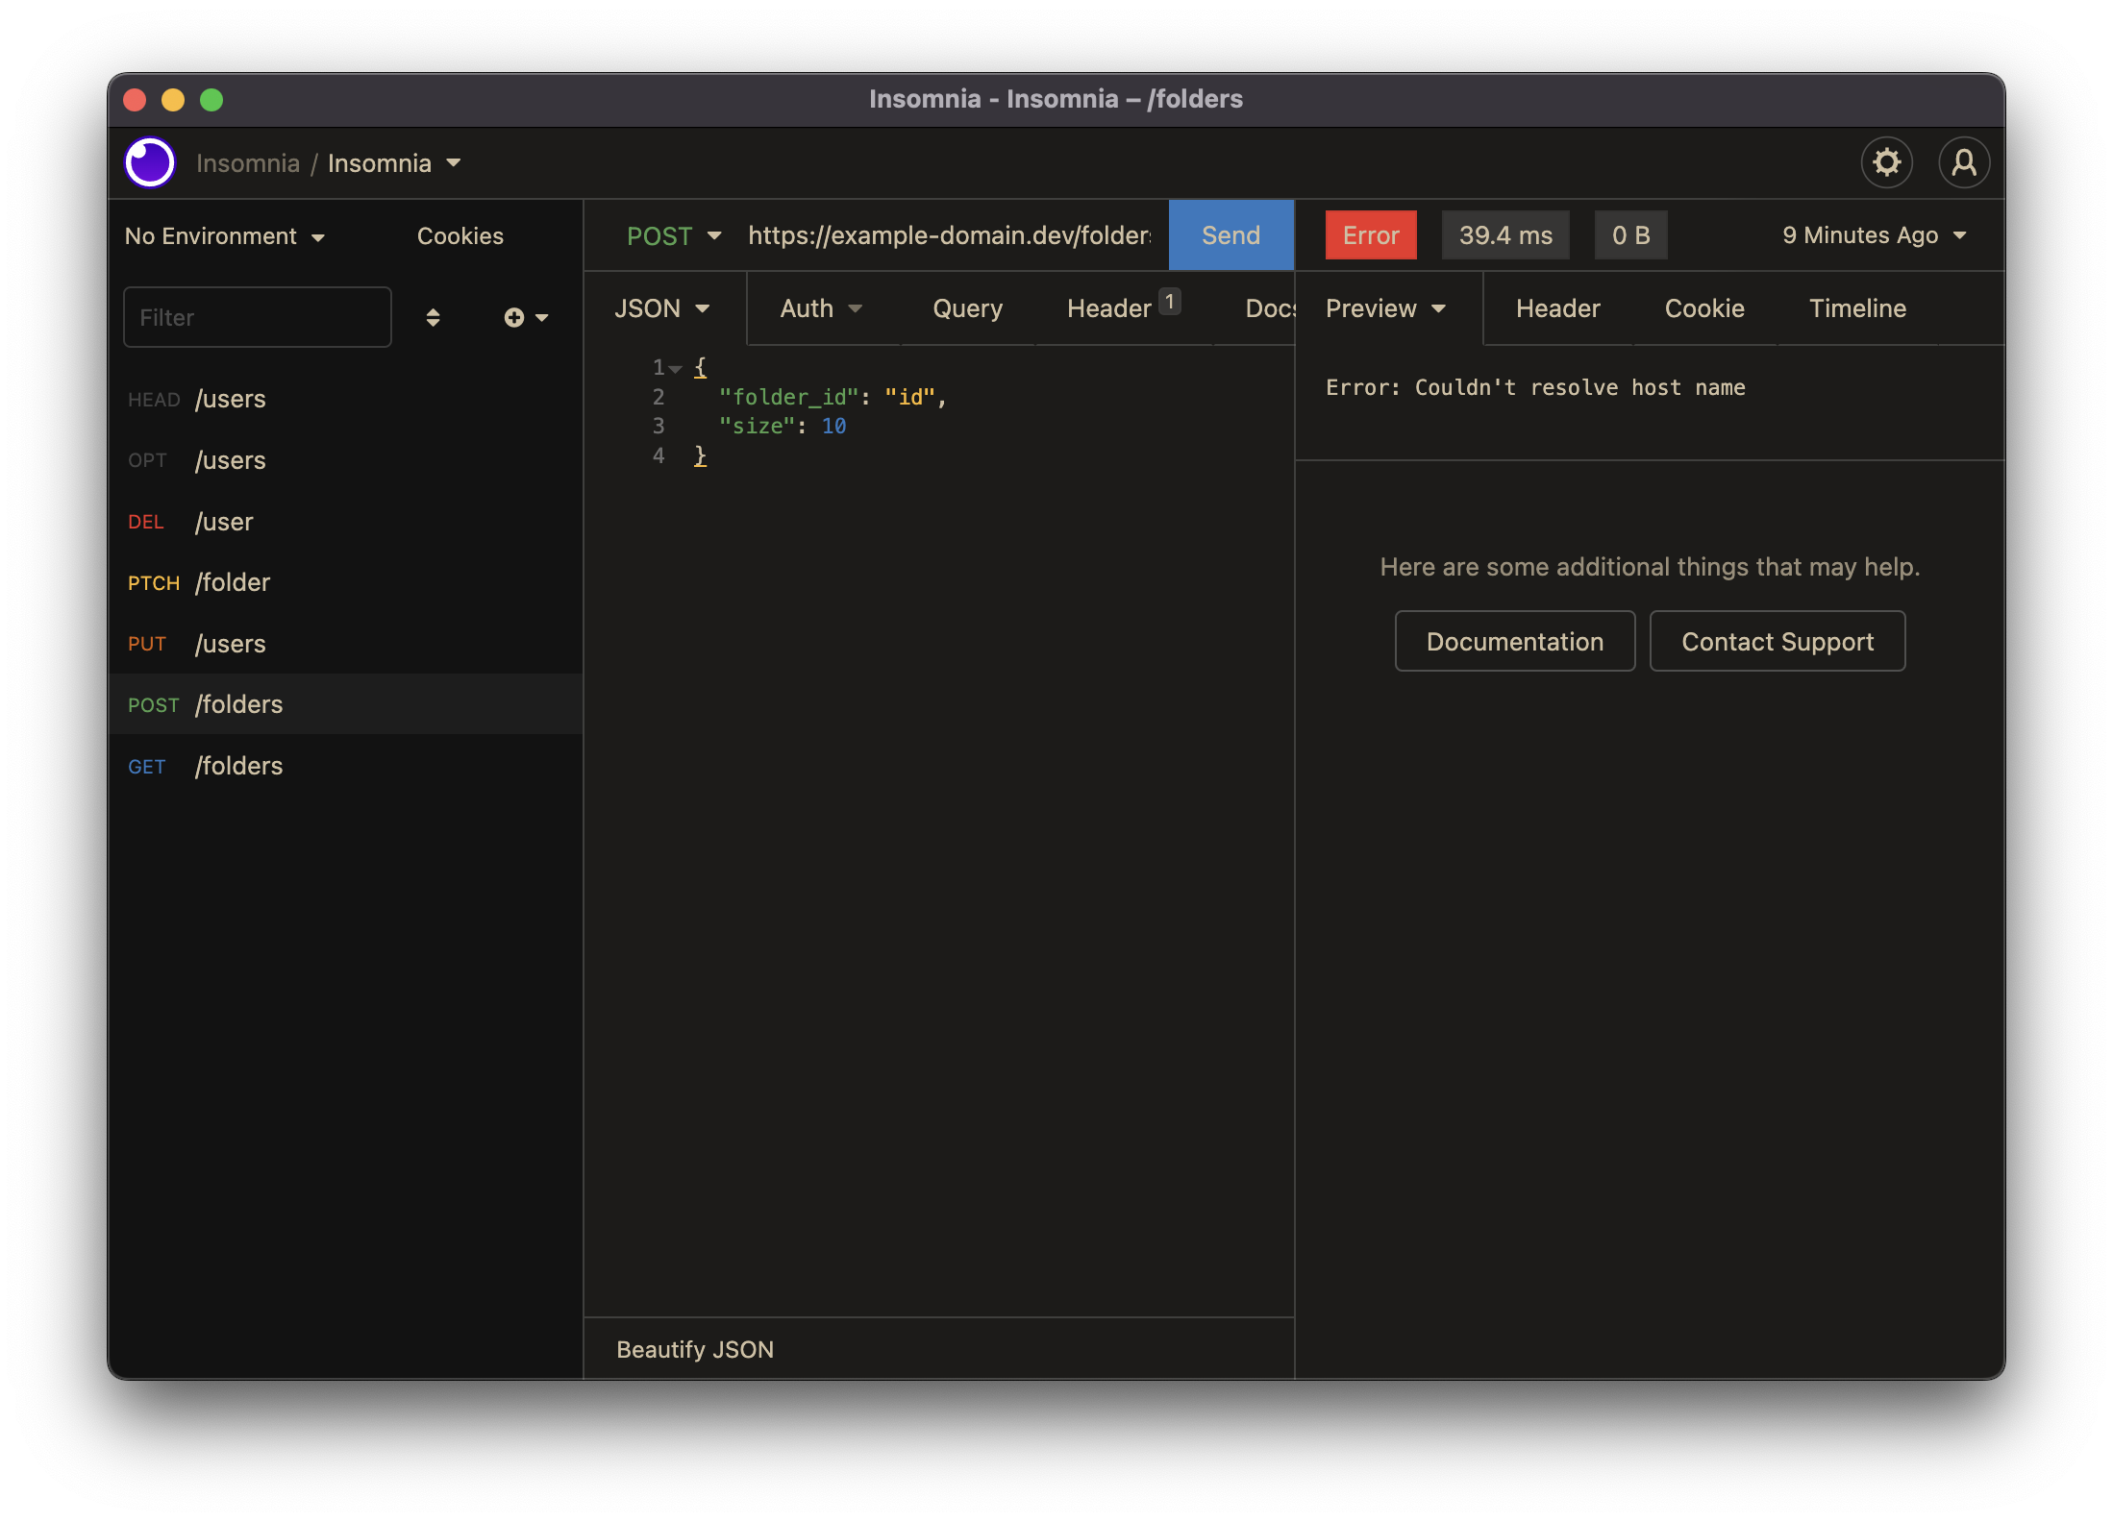Open the Auth tab

[820, 308]
